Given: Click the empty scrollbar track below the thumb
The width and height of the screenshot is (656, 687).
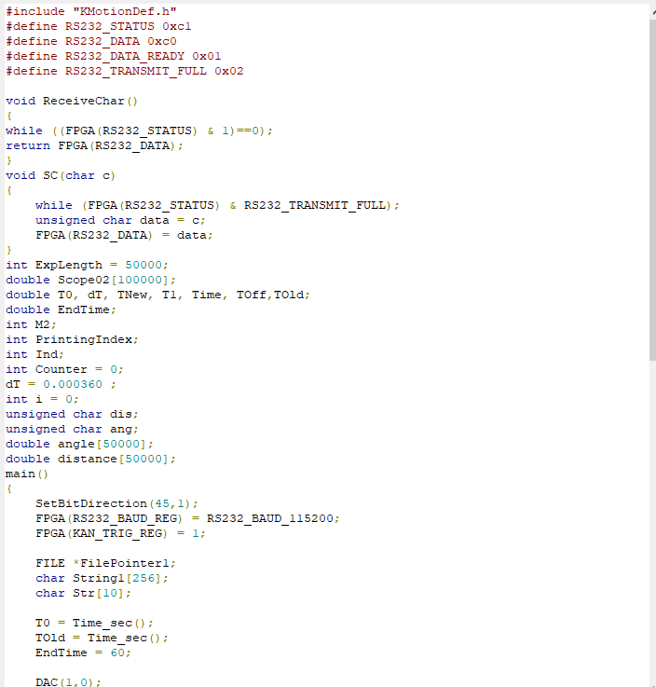Looking at the screenshot, I should pyautogui.click(x=650, y=513).
